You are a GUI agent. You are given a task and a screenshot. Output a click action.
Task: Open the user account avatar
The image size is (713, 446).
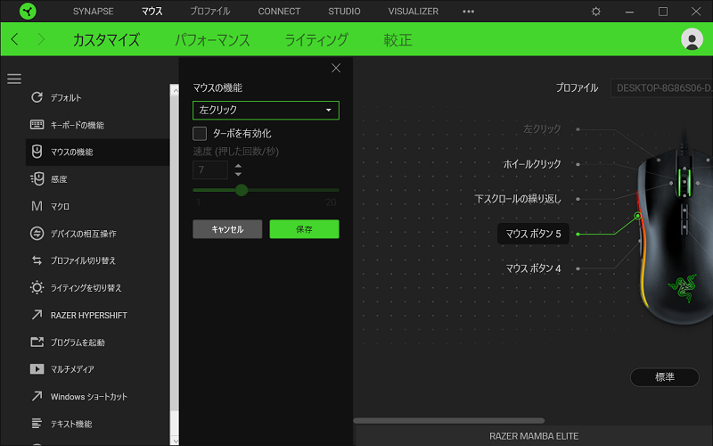(692, 39)
